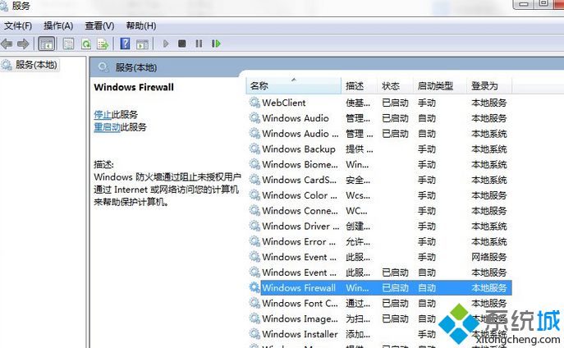Sort by the 登录为 column header

(489, 86)
